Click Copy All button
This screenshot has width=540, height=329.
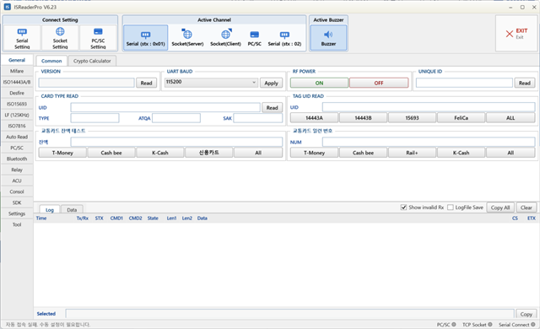click(x=500, y=208)
